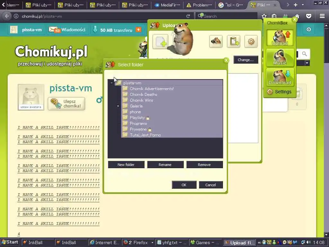Click the Rename button

(x=165, y=165)
